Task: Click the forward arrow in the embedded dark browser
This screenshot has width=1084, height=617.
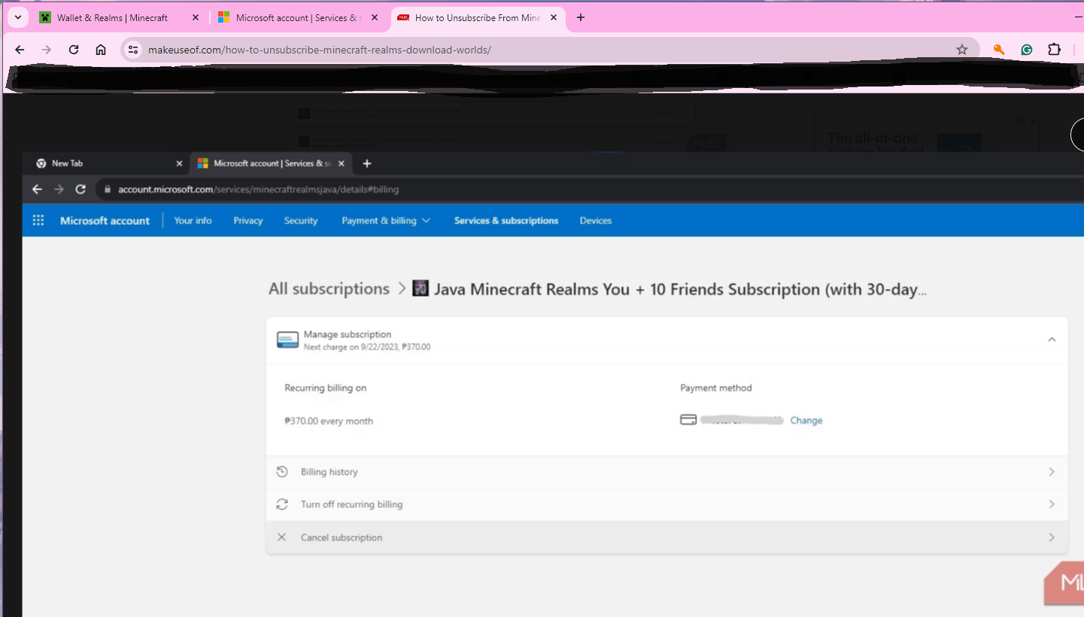Action: 59,189
